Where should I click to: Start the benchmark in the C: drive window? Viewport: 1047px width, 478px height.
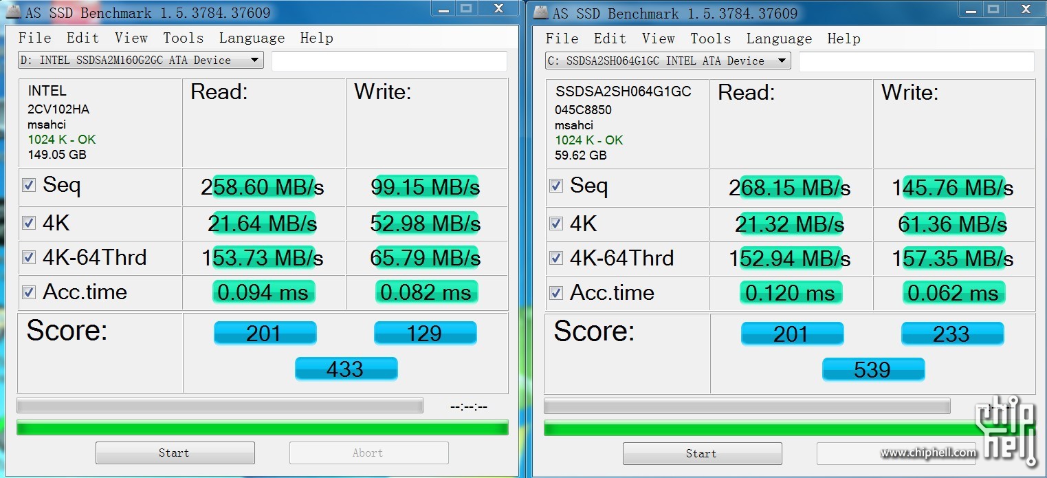(702, 453)
